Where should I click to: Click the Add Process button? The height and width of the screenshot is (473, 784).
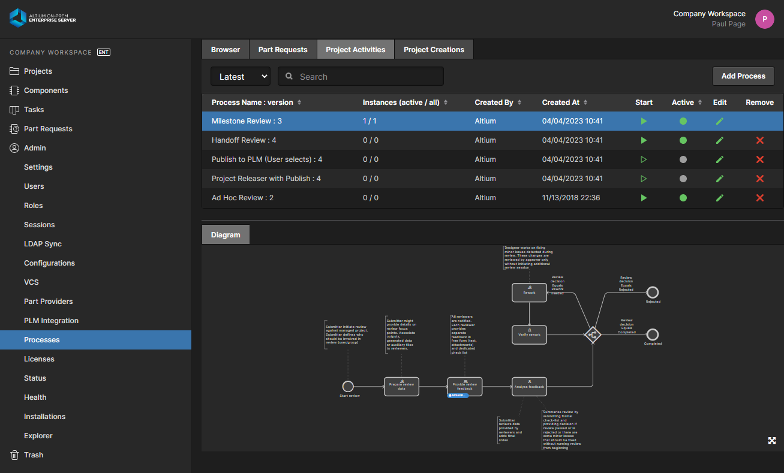[x=743, y=76]
